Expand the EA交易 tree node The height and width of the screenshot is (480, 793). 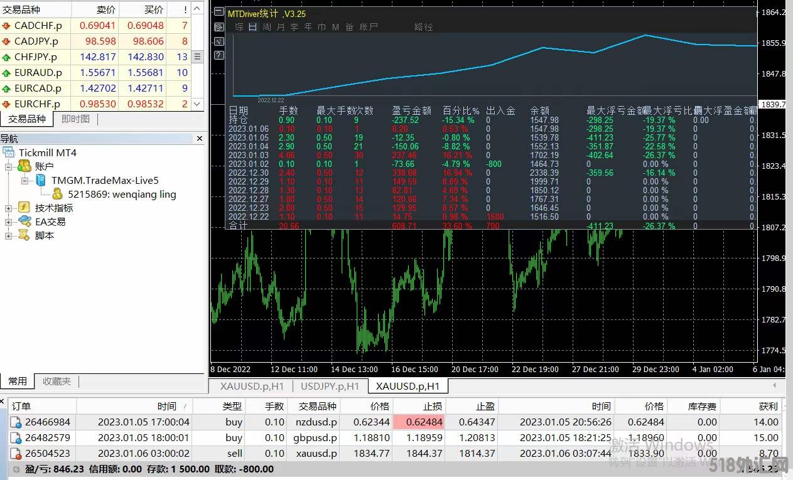9,221
